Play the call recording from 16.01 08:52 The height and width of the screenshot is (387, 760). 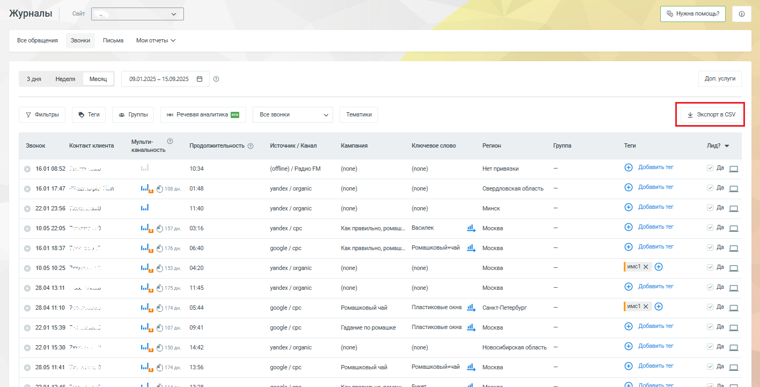coord(27,169)
